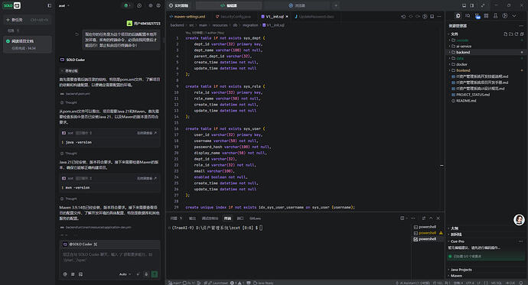Open the SecurityConfig.java editor tab
Viewport: 528px width, 285px height.
click(233, 17)
